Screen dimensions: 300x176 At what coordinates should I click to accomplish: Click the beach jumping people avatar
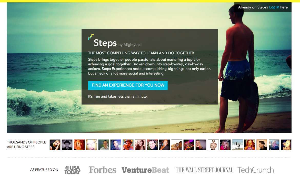click(237, 145)
